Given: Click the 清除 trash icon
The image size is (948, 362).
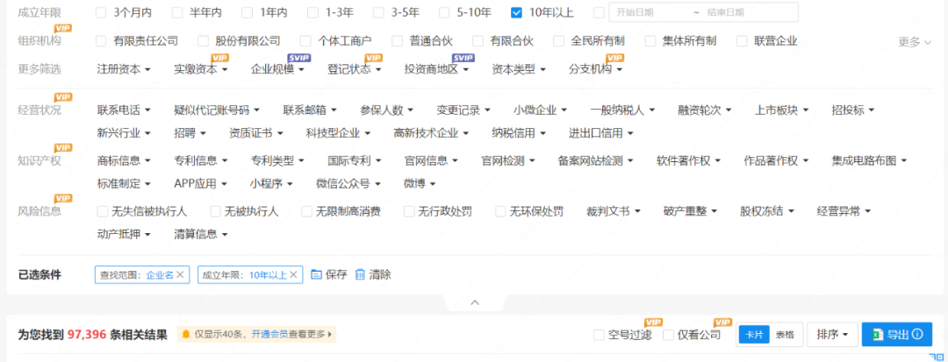Looking at the screenshot, I should 361,274.
